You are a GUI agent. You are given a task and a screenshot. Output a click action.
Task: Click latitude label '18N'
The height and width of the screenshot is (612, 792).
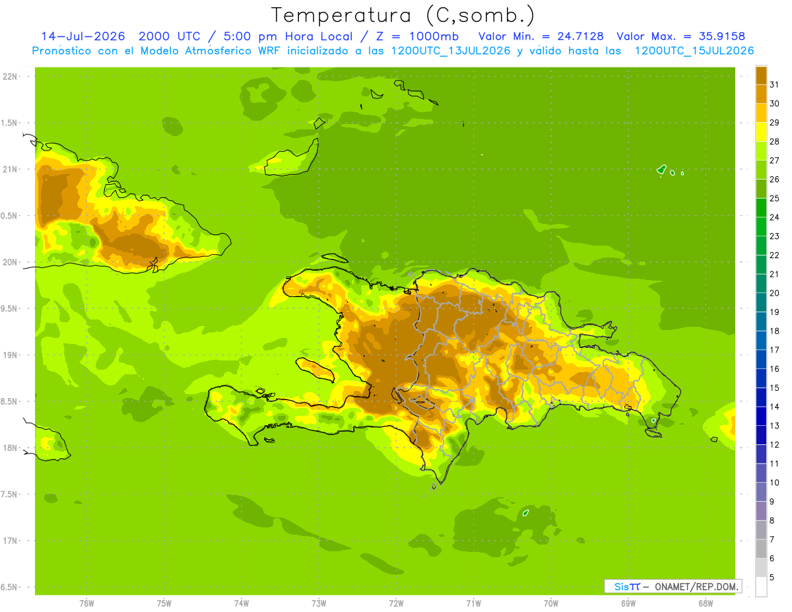pos(10,448)
